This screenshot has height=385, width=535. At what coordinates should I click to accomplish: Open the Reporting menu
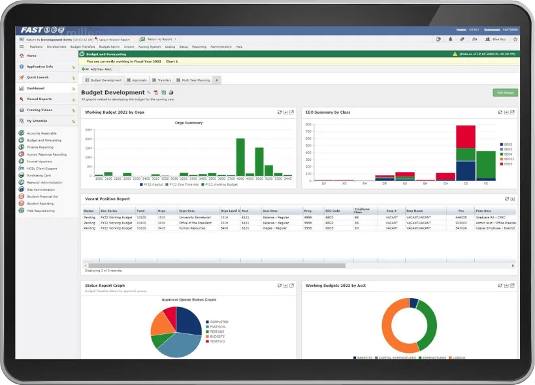(x=198, y=46)
